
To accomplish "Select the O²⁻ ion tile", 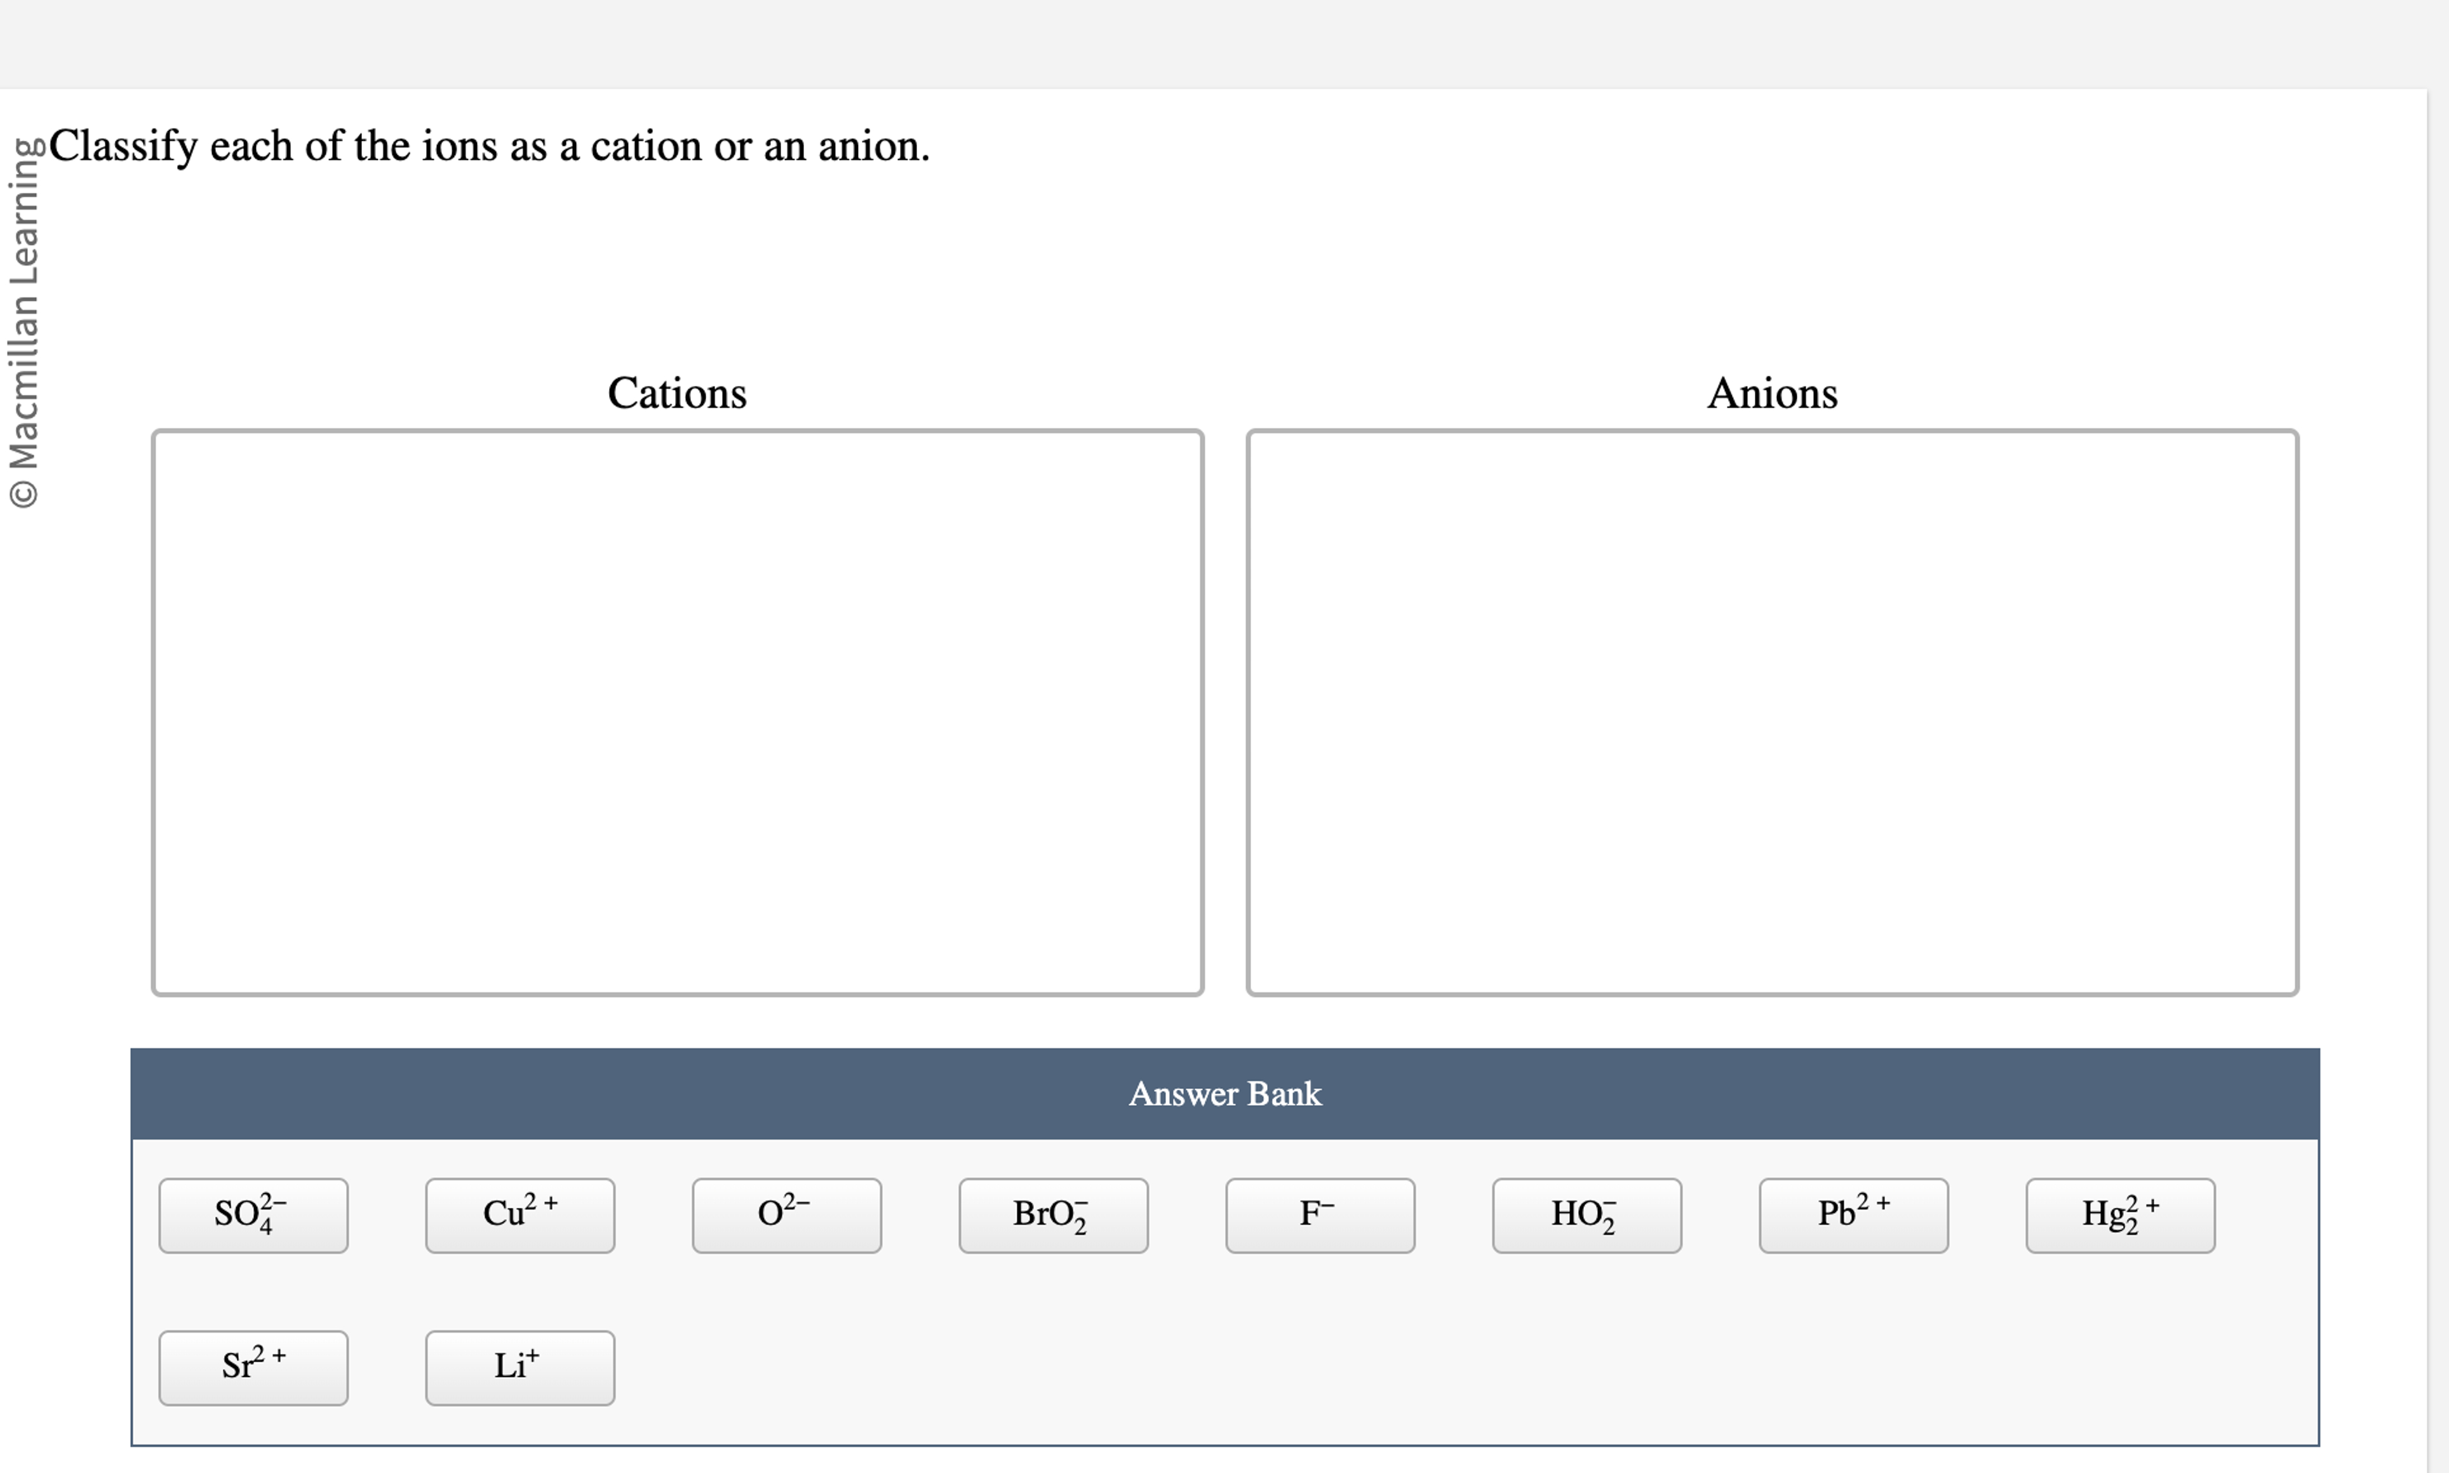I will 785,1215.
